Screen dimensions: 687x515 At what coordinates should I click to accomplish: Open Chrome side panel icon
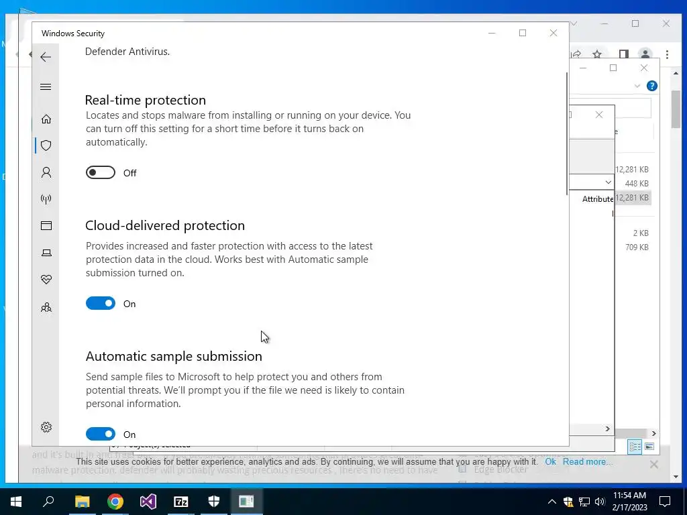pyautogui.click(x=623, y=54)
